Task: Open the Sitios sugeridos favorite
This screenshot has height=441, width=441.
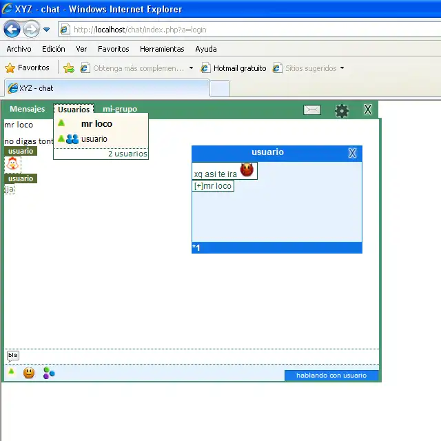Action: pyautogui.click(x=305, y=68)
